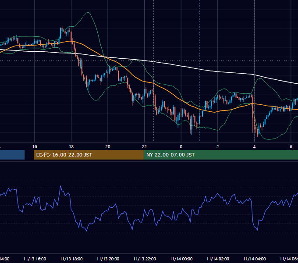Click the '0' hour label on the chart axis
Screen dimensions: 298x263
tap(181, 147)
